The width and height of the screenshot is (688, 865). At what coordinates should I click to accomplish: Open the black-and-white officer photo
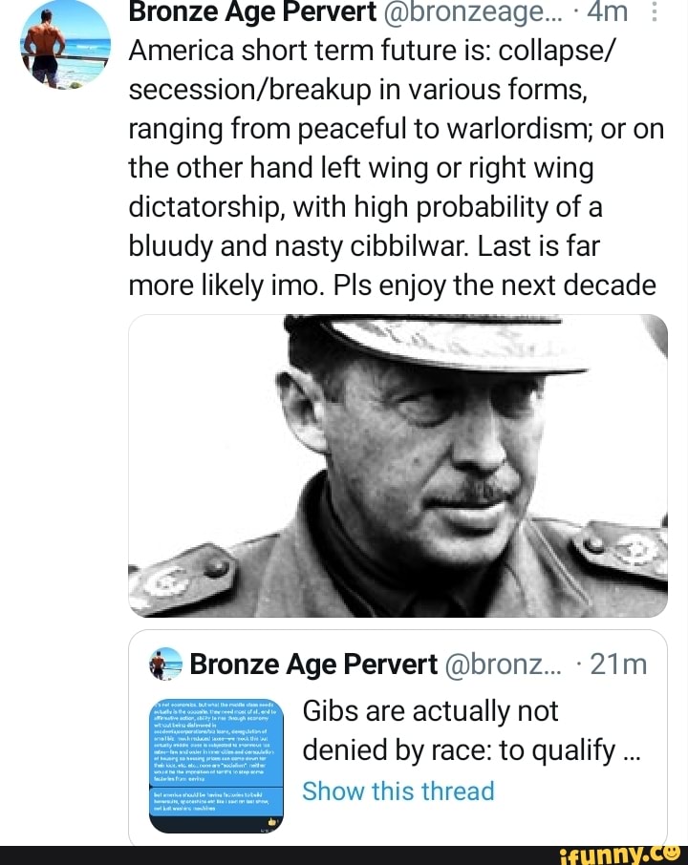tap(398, 466)
